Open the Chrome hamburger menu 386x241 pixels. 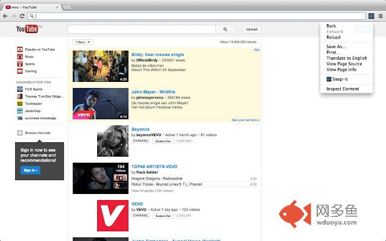point(381,16)
